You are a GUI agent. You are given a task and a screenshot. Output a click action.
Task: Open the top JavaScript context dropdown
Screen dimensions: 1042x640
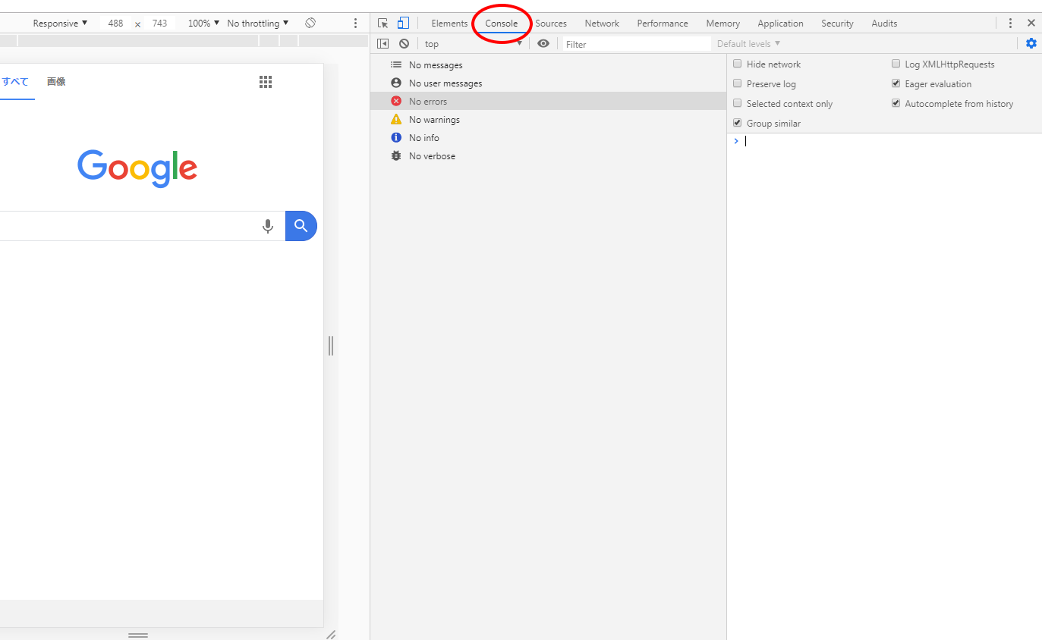(474, 44)
